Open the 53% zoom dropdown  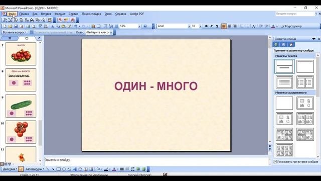pyautogui.click(x=139, y=26)
